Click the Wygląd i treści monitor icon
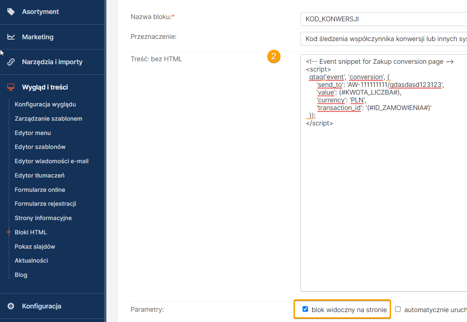 pyautogui.click(x=11, y=87)
